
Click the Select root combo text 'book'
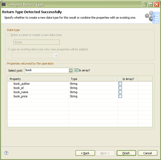point(29,70)
